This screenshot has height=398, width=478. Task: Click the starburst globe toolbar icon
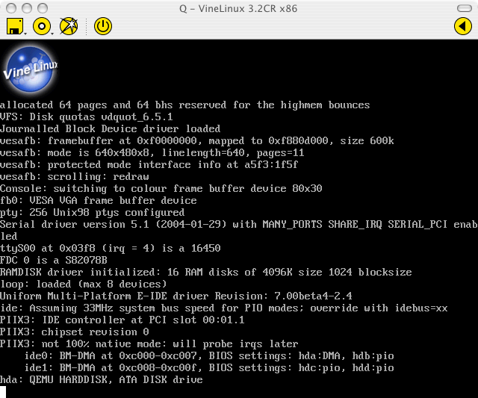(x=69, y=26)
